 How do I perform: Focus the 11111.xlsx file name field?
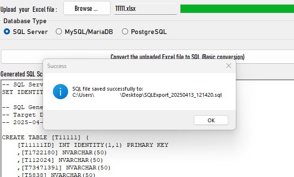146,8
